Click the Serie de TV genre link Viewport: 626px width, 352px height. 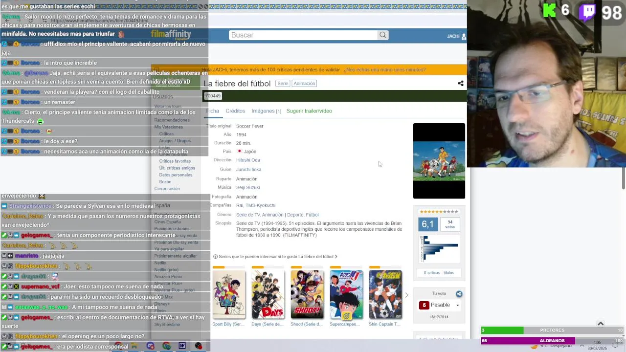tap(248, 215)
